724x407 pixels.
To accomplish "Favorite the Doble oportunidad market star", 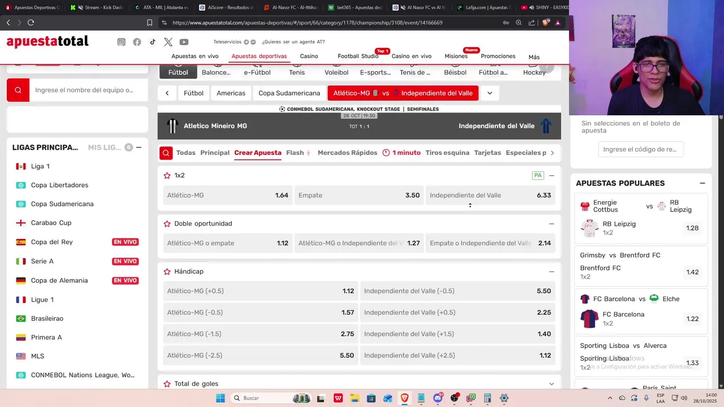I will (x=167, y=224).
